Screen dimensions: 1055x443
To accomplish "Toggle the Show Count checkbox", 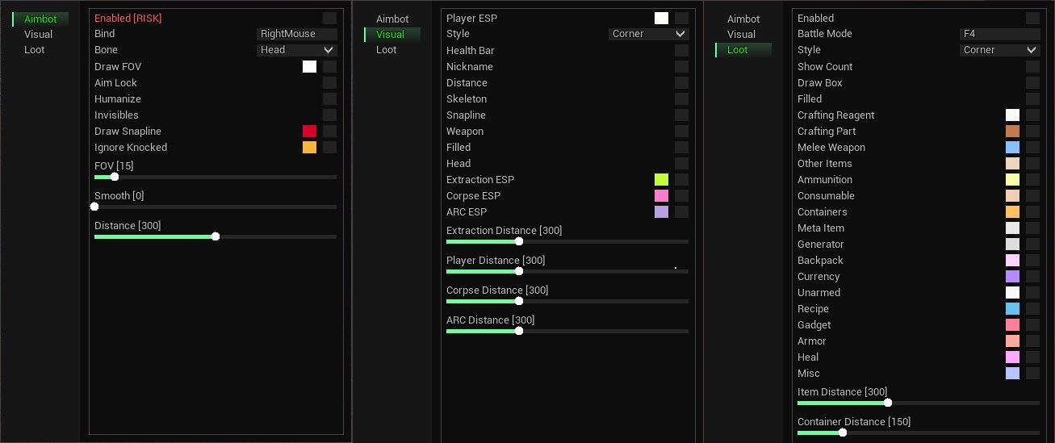I will click(1032, 66).
